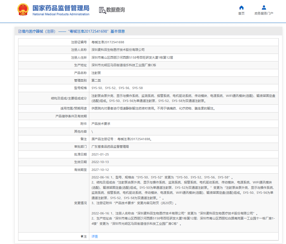Click the 变更情况 label cell
Screen dimensions: 286x244
click(x=54, y=203)
